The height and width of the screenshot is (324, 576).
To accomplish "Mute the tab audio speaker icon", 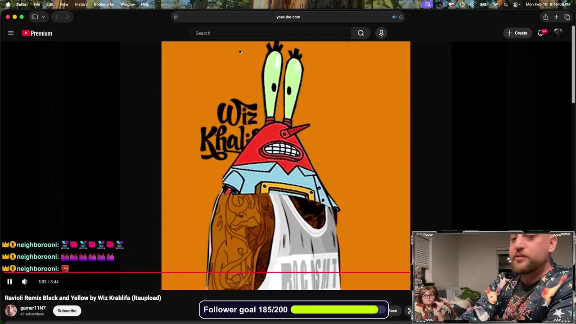I will [x=394, y=17].
